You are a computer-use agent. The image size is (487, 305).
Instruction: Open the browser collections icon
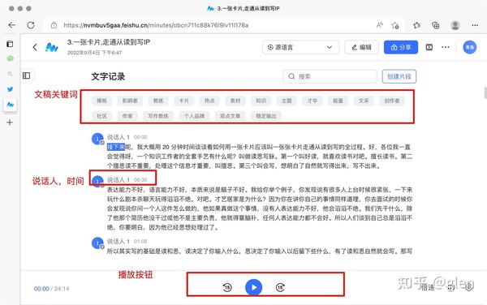point(436,25)
